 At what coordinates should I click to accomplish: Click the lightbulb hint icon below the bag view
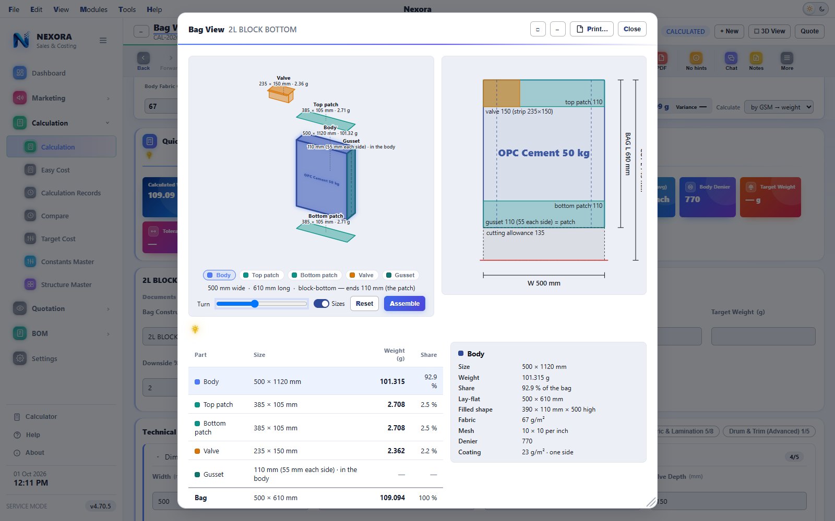click(195, 329)
